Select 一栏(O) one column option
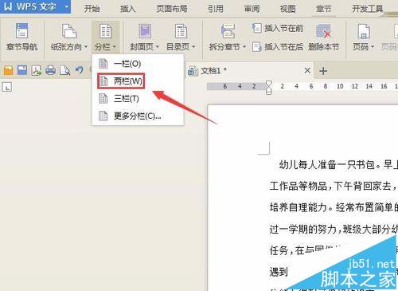This screenshot has height=291, width=398. [138, 64]
